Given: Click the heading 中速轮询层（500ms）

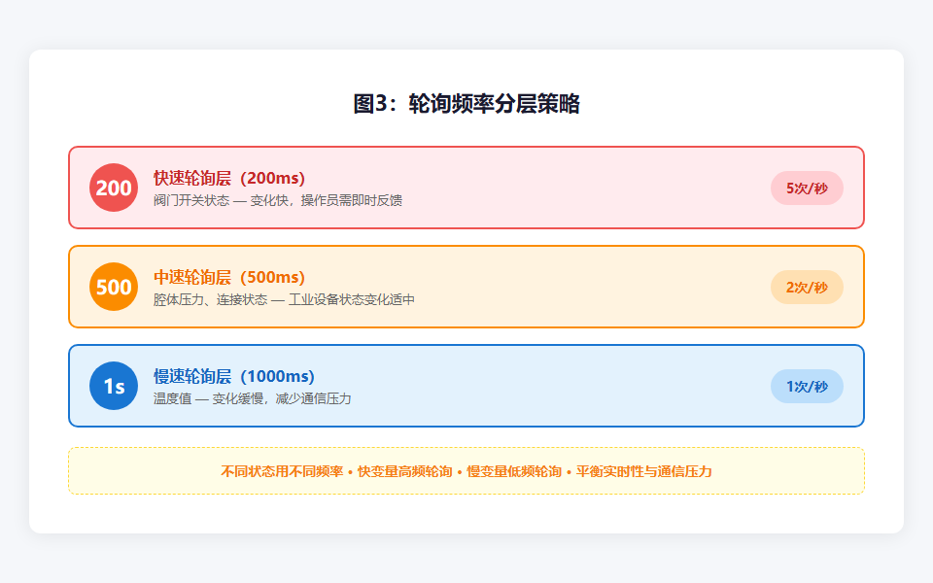Looking at the screenshot, I should (x=229, y=277).
